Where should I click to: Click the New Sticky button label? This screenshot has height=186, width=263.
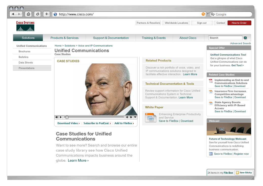tap(246, 173)
